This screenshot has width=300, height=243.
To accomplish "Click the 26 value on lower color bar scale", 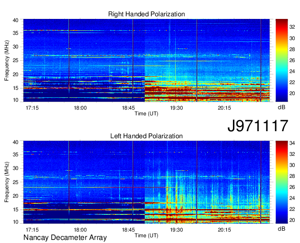I will coord(292,187).
